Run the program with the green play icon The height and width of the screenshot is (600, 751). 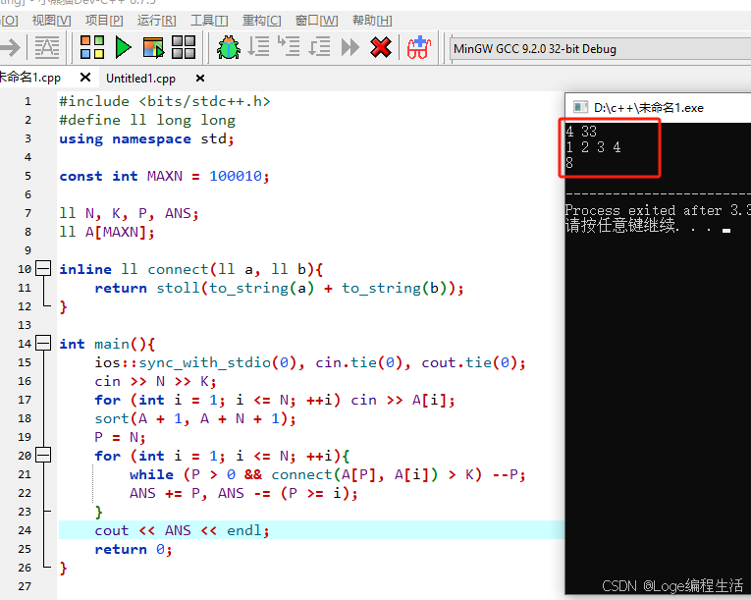point(123,47)
